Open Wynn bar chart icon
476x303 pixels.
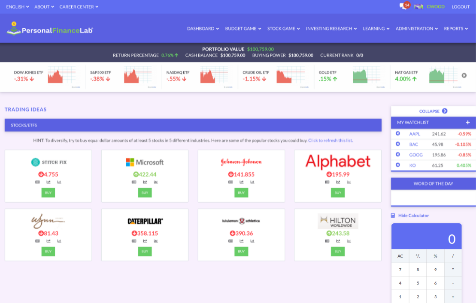click(x=59, y=241)
